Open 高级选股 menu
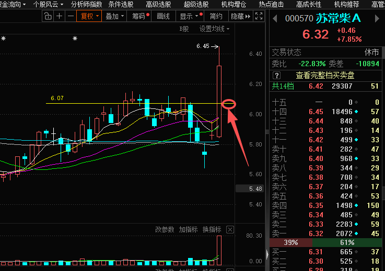The width and height of the screenshot is (385, 271). [158, 4]
